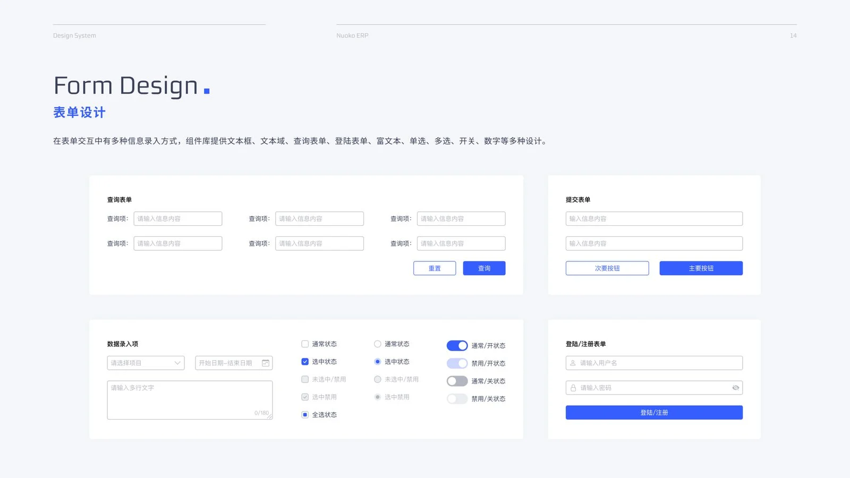Image resolution: width=850 pixels, height=478 pixels.
Task: Click the 禁用/开状态 switch
Action: [x=457, y=363]
